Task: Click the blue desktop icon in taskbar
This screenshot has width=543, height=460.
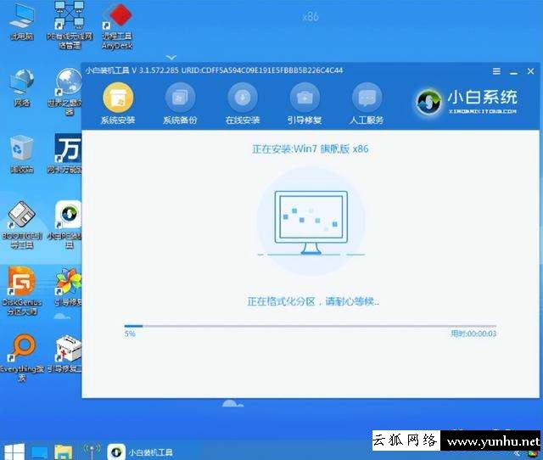Action: (x=40, y=452)
